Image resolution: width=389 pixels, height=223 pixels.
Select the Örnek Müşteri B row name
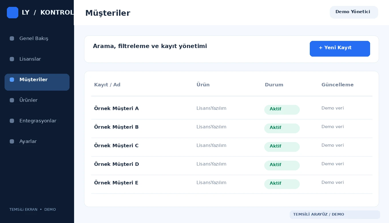(116, 127)
